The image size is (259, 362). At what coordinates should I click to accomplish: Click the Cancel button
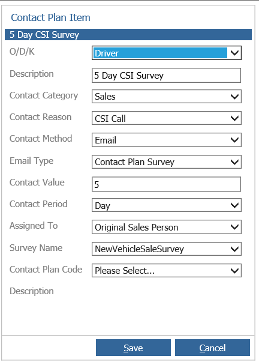point(212,348)
